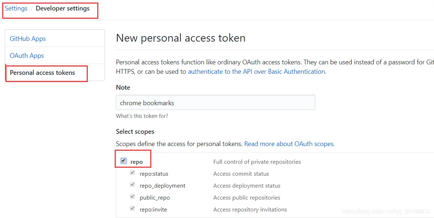Click "Access repository invitations" description text
Screen dimensions: 434x218
[x=250, y=210]
